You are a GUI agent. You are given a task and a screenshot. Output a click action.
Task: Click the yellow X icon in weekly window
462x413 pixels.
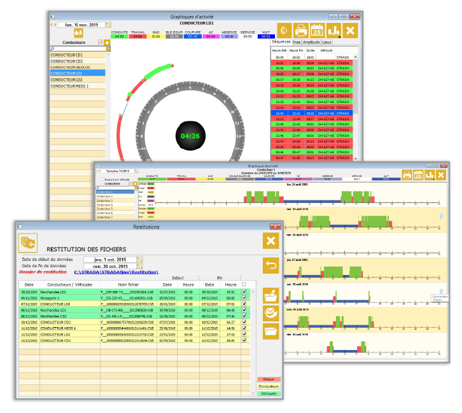point(441,175)
